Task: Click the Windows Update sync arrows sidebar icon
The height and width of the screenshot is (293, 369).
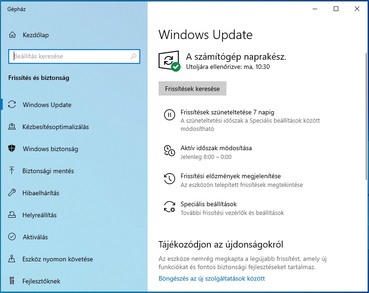Action: tap(12, 104)
